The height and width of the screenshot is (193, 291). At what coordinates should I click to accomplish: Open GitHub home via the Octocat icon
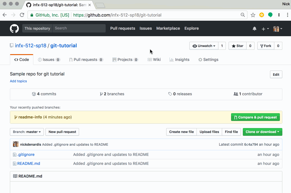tap(14, 28)
